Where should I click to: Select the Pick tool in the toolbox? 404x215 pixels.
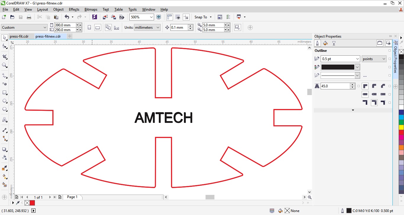(x=4, y=38)
